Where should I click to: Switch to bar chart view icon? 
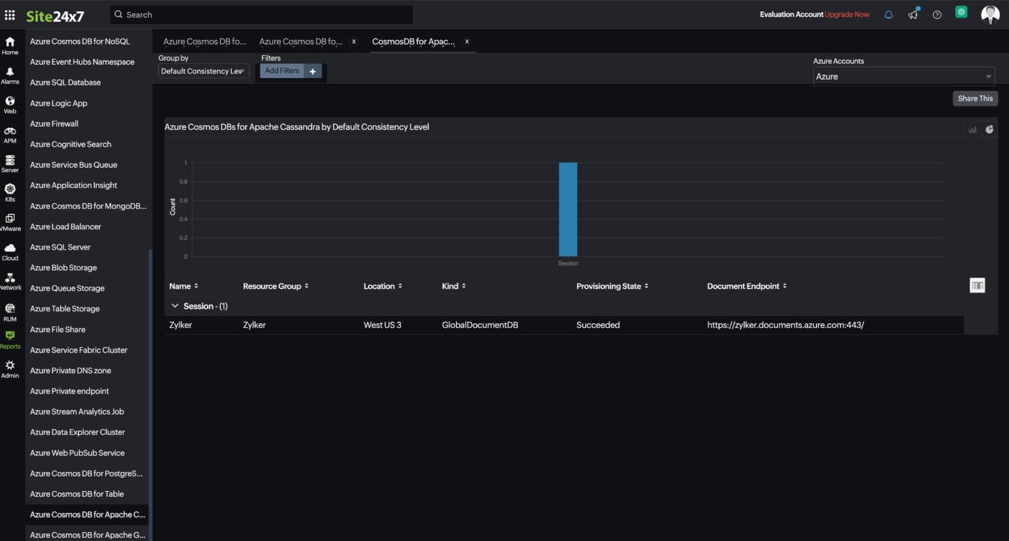pyautogui.click(x=972, y=130)
